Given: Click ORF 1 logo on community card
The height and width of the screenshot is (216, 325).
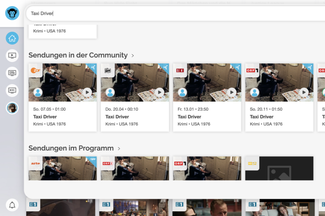Looking at the screenshot, I should [252, 71].
